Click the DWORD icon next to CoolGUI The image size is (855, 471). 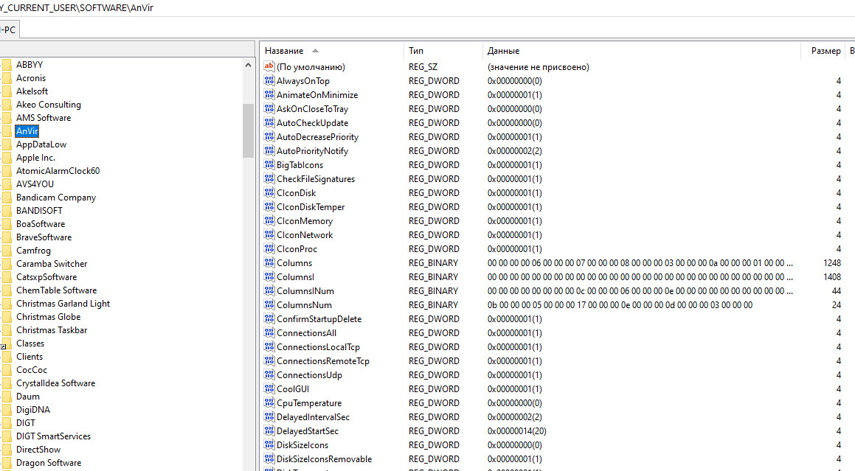coord(269,389)
